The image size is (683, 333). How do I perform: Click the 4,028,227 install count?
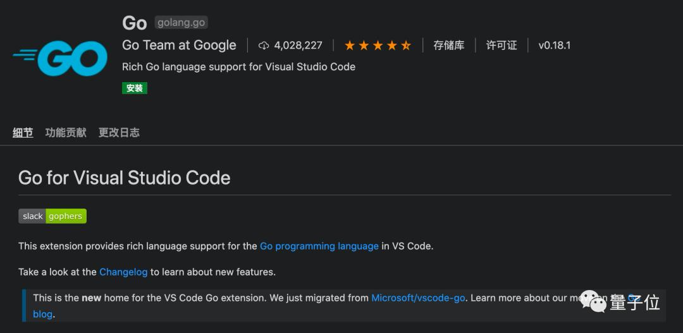point(298,45)
